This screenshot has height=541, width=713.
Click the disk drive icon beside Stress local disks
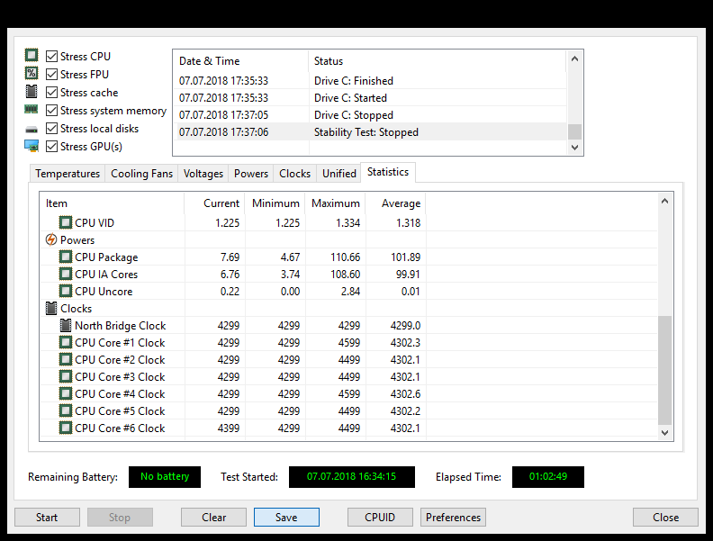pyautogui.click(x=32, y=130)
